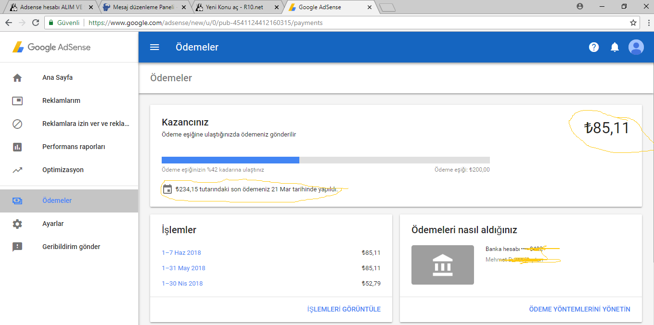The height and width of the screenshot is (325, 654).
Task: Click the browser forward arrow
Action: pos(22,23)
